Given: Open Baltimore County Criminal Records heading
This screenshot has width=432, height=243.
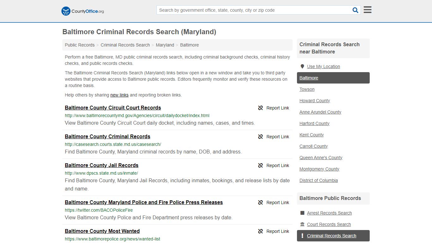Looking at the screenshot, I should click(x=108, y=136).
